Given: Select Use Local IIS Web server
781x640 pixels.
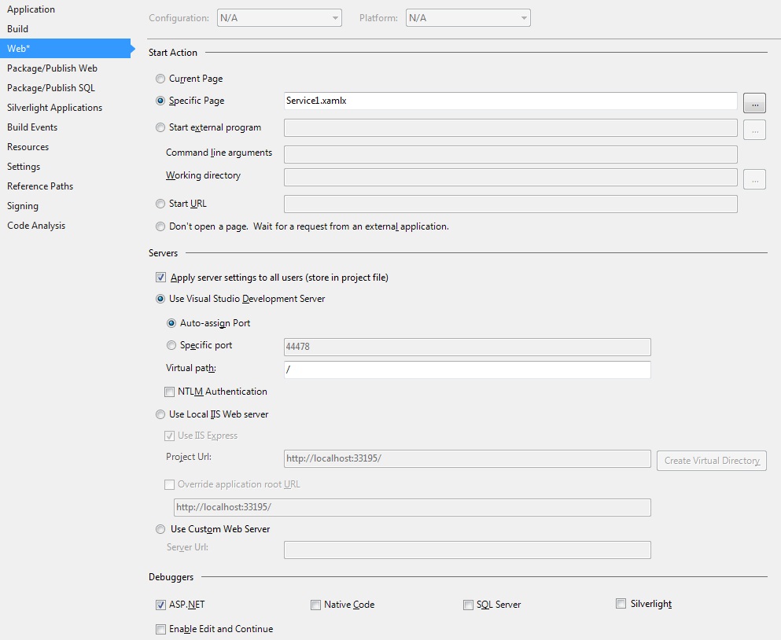Looking at the screenshot, I should 160,414.
